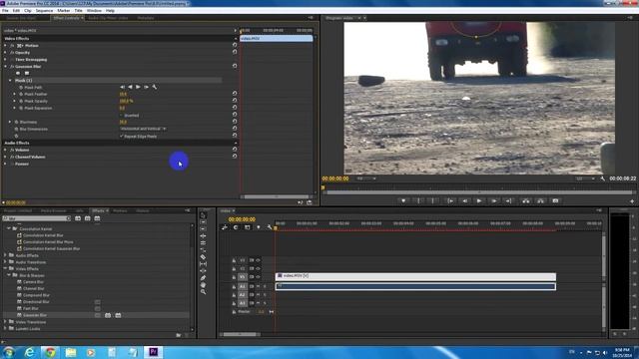Collapse the Mask (1) group

[x=10, y=80]
